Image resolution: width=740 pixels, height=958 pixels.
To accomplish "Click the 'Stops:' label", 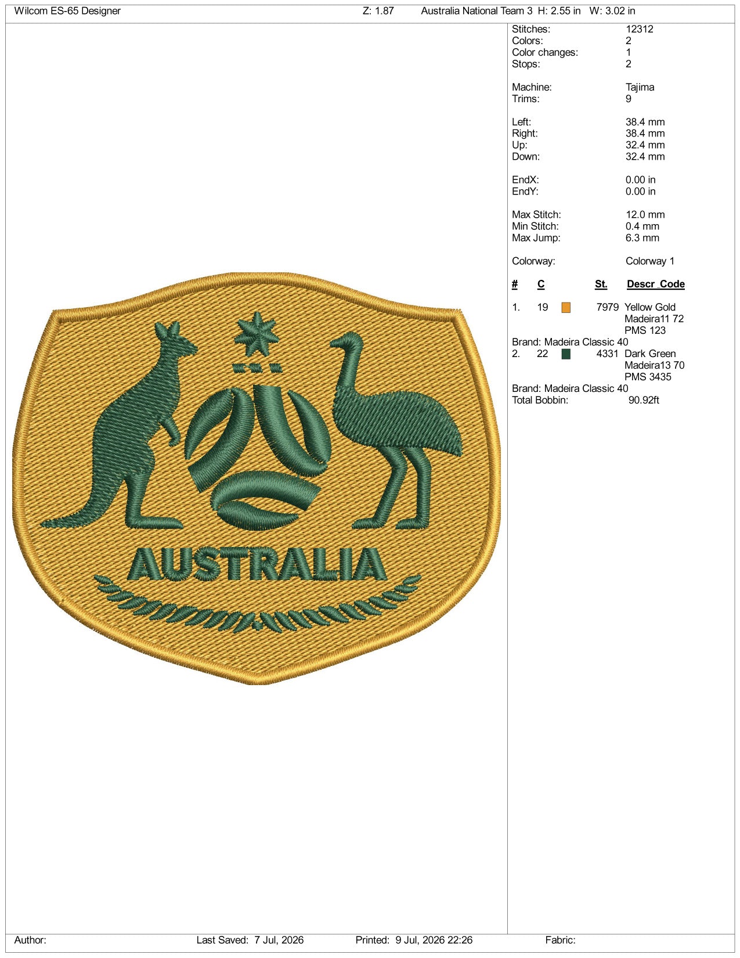I will [526, 64].
